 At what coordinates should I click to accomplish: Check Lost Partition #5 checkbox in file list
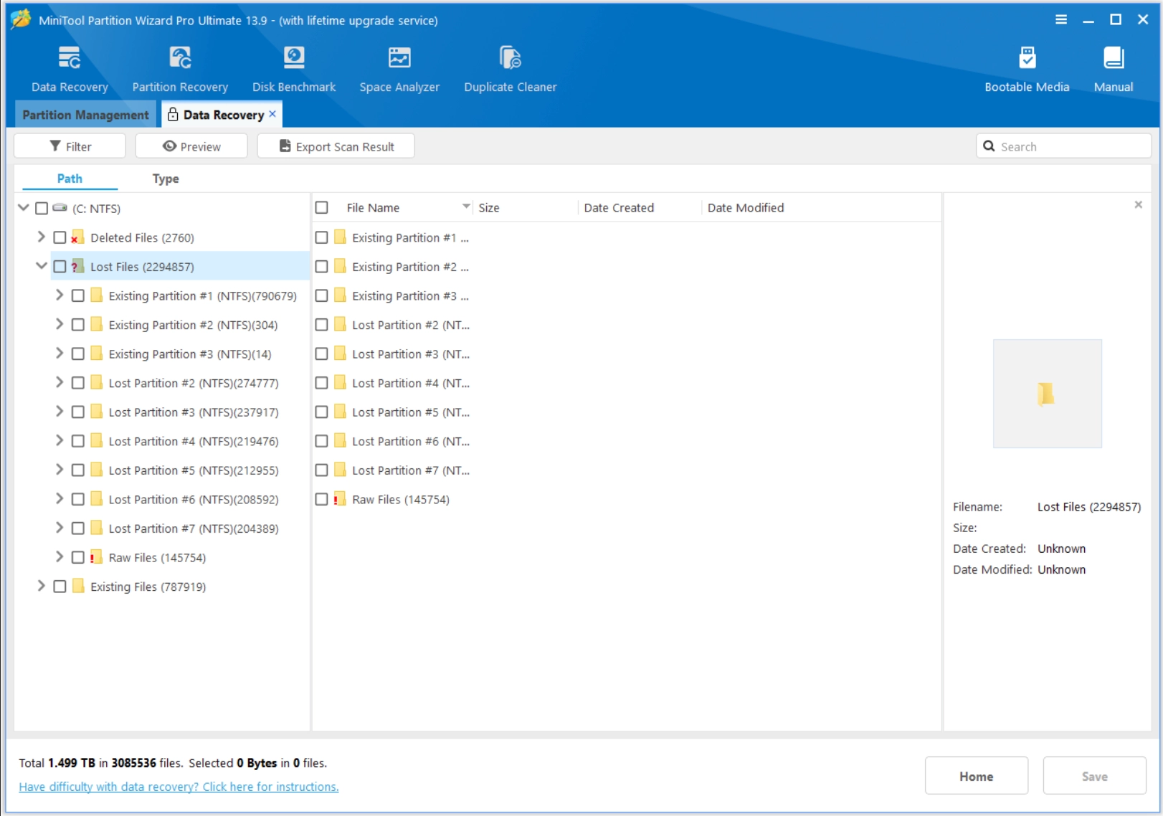pos(322,412)
